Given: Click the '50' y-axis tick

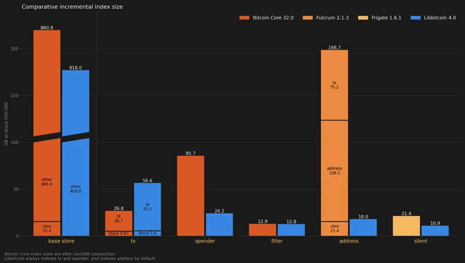Looking at the screenshot, I should click(16, 190).
